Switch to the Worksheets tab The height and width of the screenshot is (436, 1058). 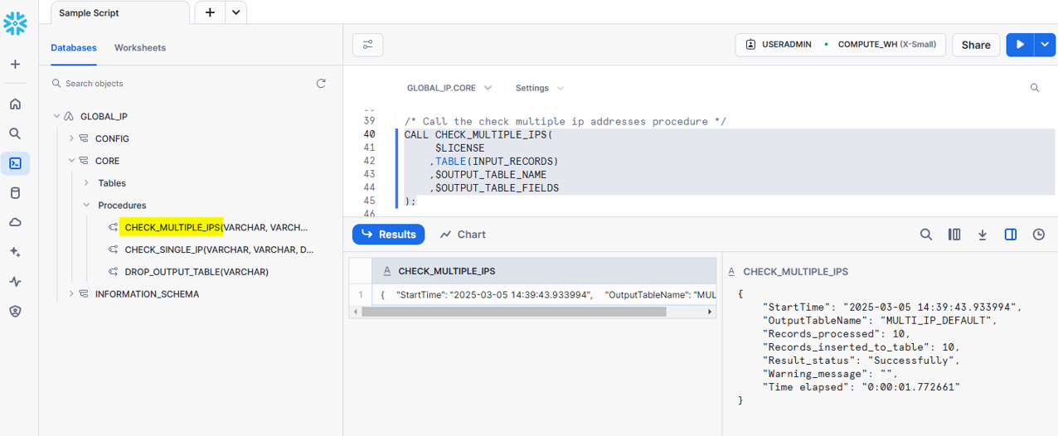pos(140,47)
